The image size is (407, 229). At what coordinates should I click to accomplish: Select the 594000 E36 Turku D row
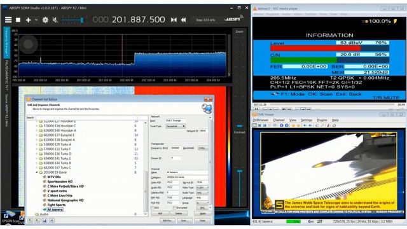coord(57,154)
